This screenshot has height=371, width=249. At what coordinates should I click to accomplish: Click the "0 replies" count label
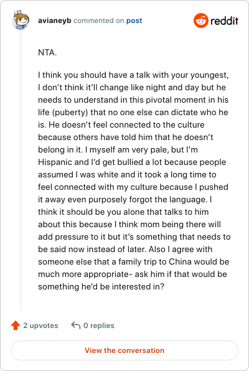point(99,326)
